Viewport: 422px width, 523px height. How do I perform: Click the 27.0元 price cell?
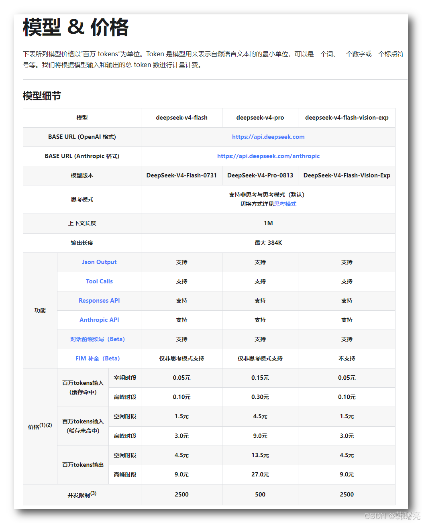[x=260, y=474]
